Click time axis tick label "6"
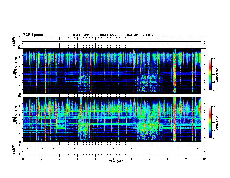Image resolution: width=230 pixels, height=178 pixels. [x=132, y=159]
